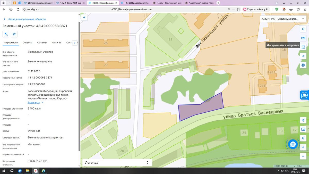Go back via Назад в выделенные объекты
Screen dimensions: 309x174
click(x=24, y=19)
